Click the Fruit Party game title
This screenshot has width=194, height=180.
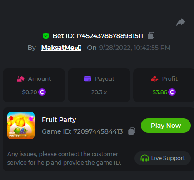(59, 120)
